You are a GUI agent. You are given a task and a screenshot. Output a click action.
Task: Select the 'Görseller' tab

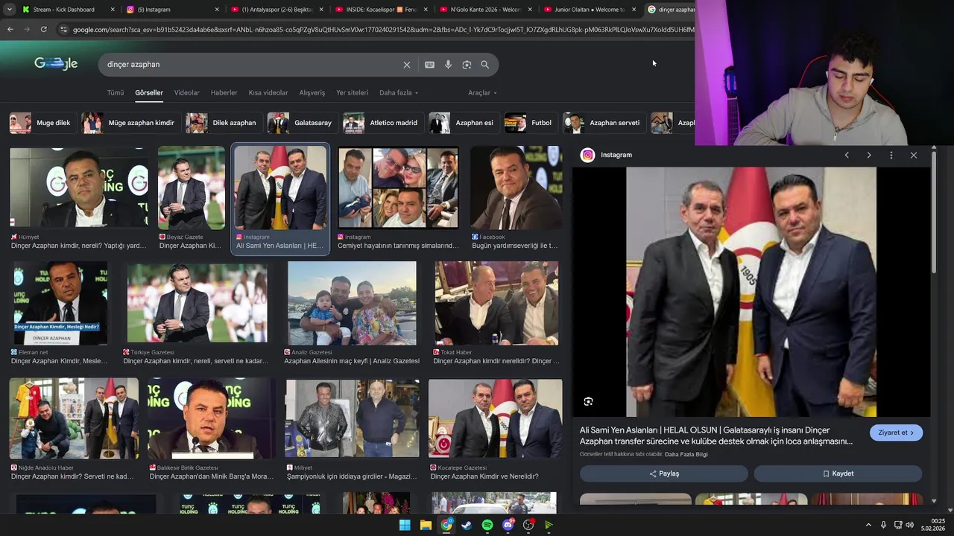[x=149, y=93]
